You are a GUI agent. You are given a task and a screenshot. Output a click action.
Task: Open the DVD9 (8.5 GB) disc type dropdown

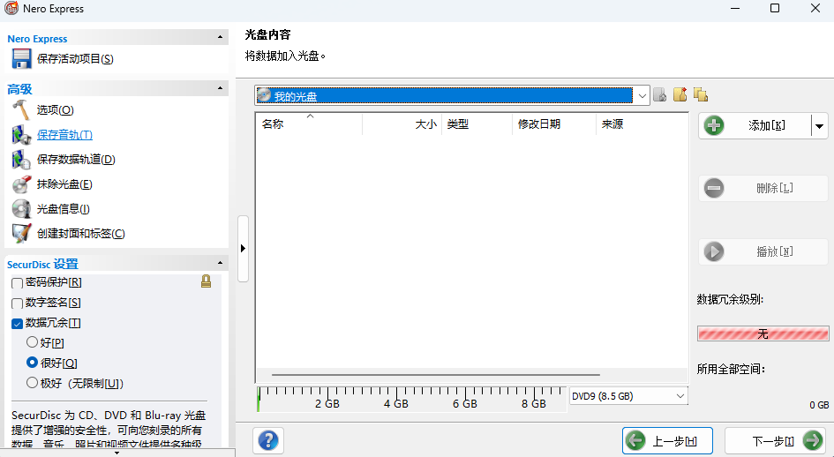click(x=680, y=397)
